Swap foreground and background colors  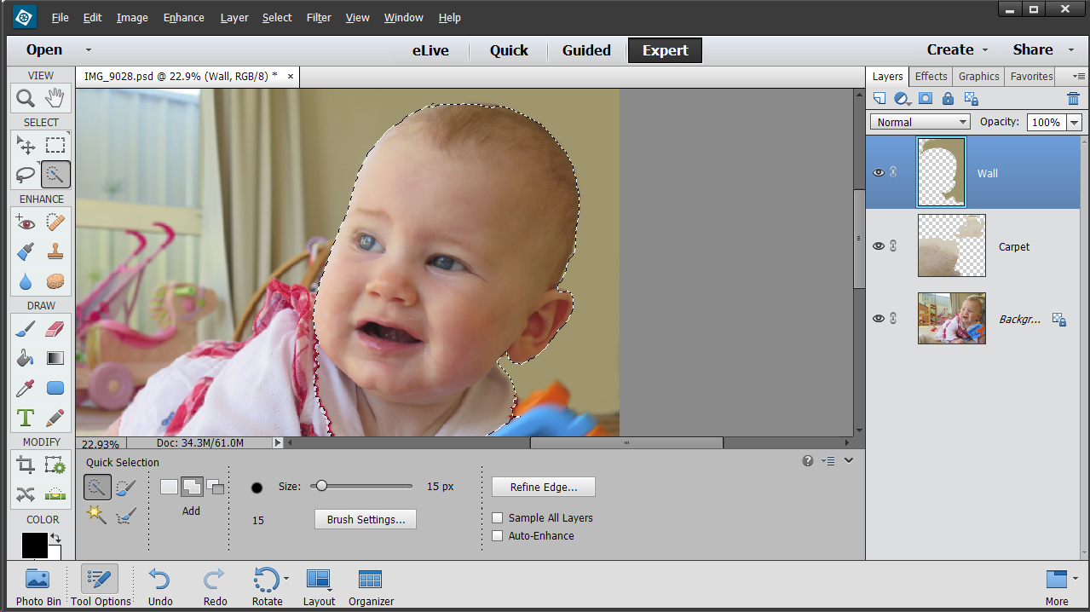coord(55,538)
